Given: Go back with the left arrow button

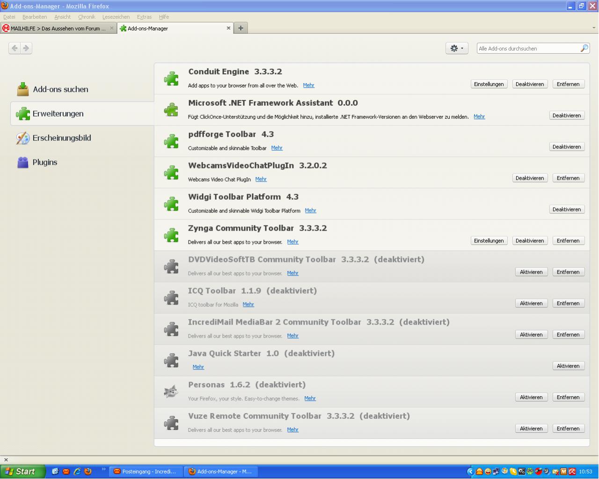Looking at the screenshot, I should (x=15, y=48).
